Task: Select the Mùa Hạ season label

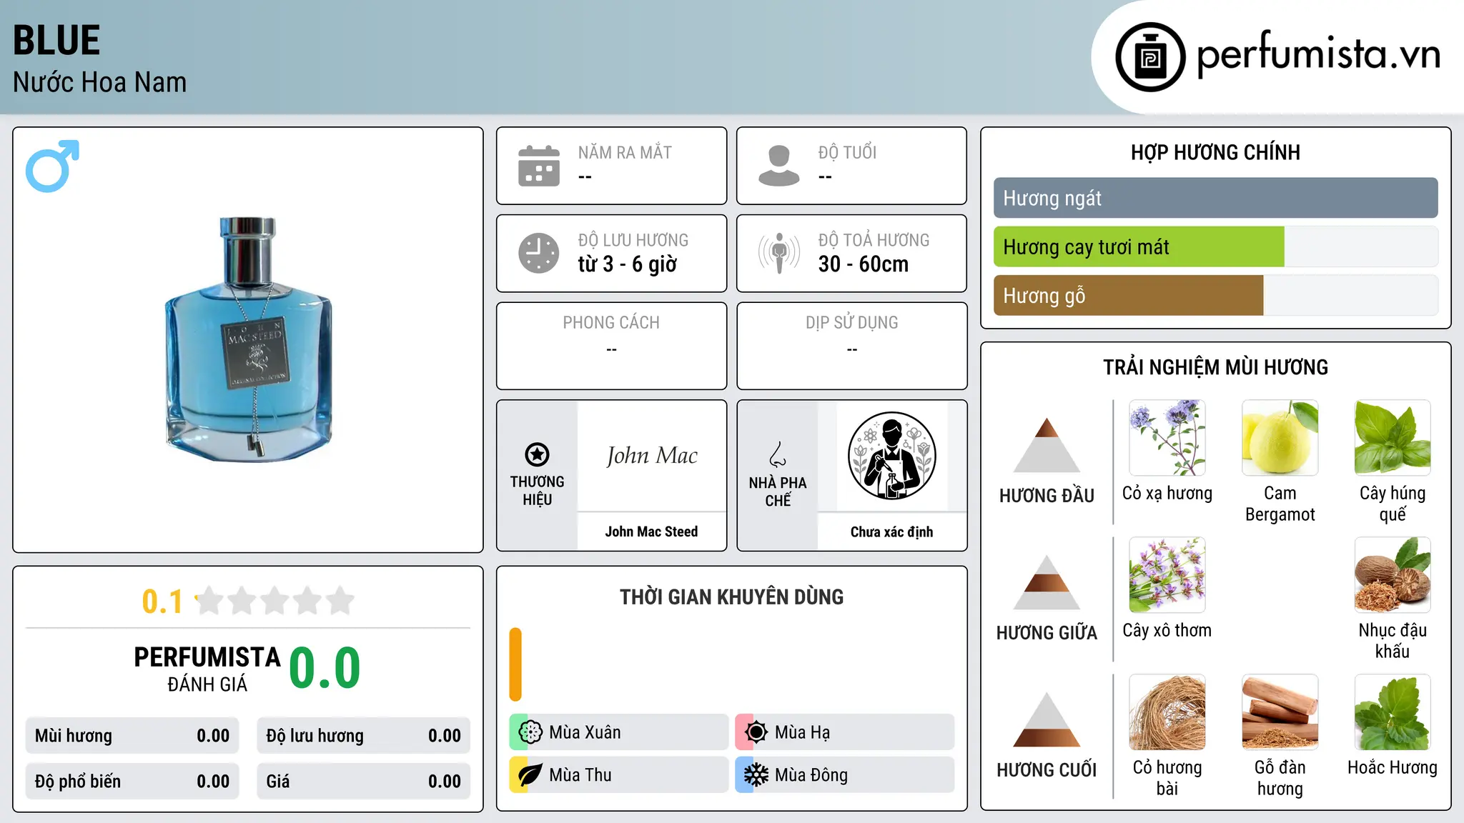Action: (803, 732)
